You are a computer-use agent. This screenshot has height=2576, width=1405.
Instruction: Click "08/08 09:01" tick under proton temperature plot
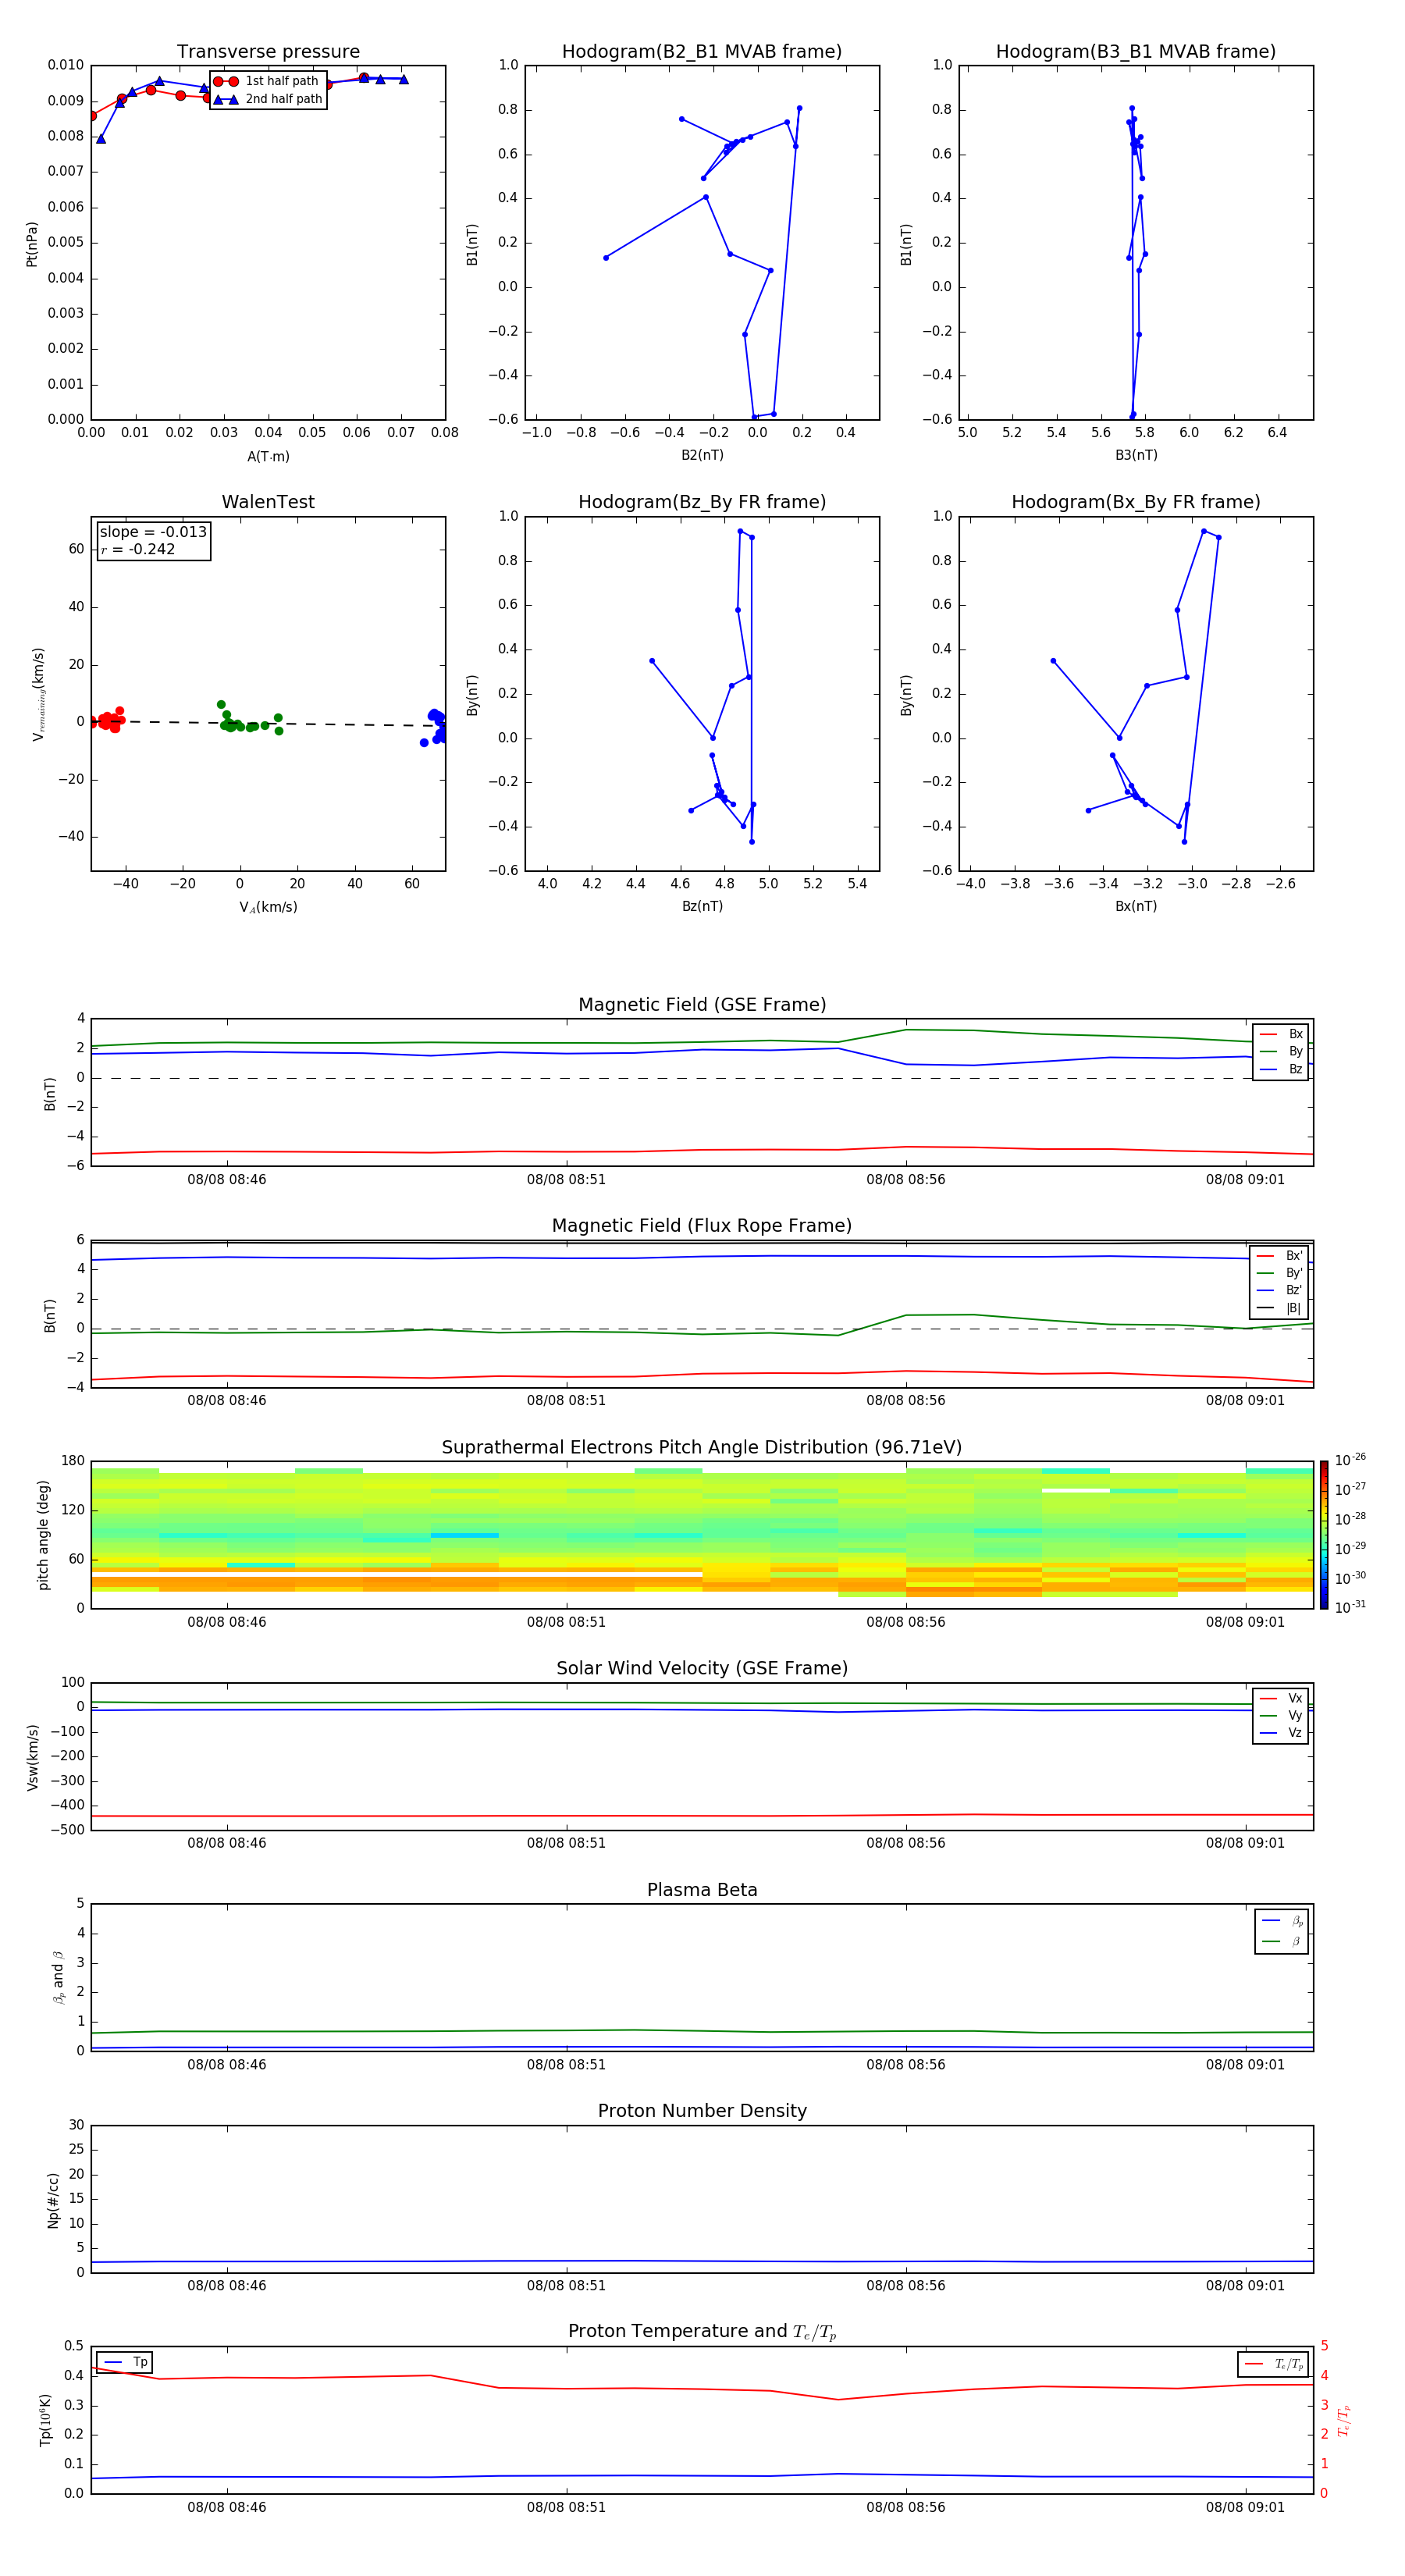click(x=1245, y=2507)
